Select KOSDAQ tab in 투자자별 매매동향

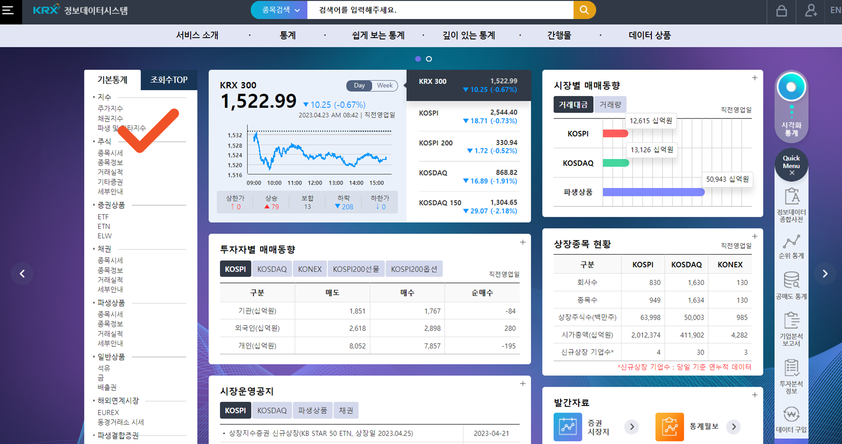(272, 269)
